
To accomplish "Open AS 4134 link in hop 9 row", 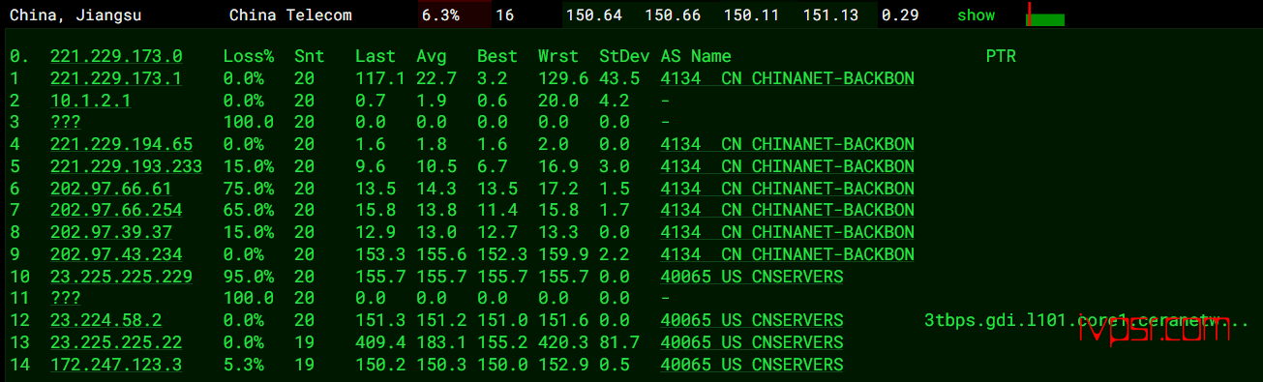I will (x=787, y=254).
